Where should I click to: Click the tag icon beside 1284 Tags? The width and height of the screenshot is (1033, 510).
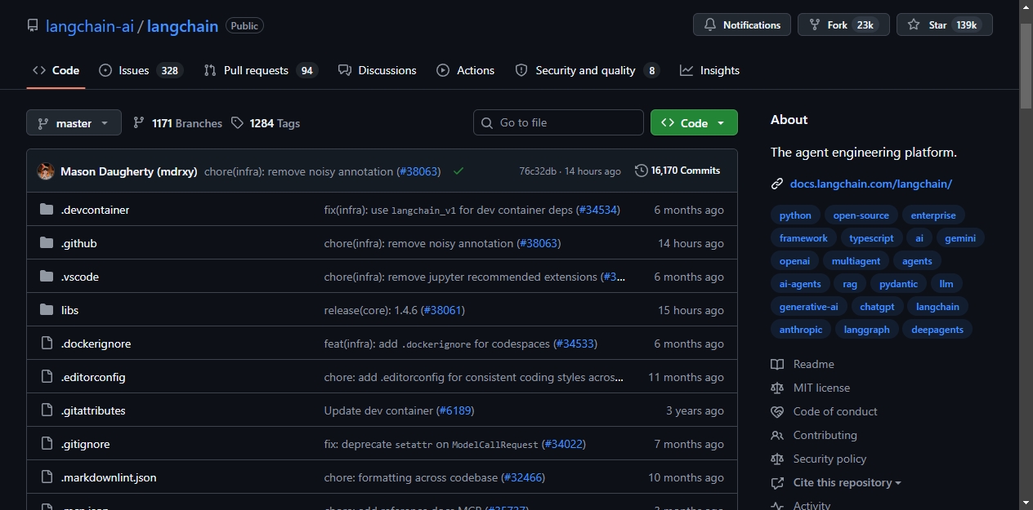[x=237, y=123]
